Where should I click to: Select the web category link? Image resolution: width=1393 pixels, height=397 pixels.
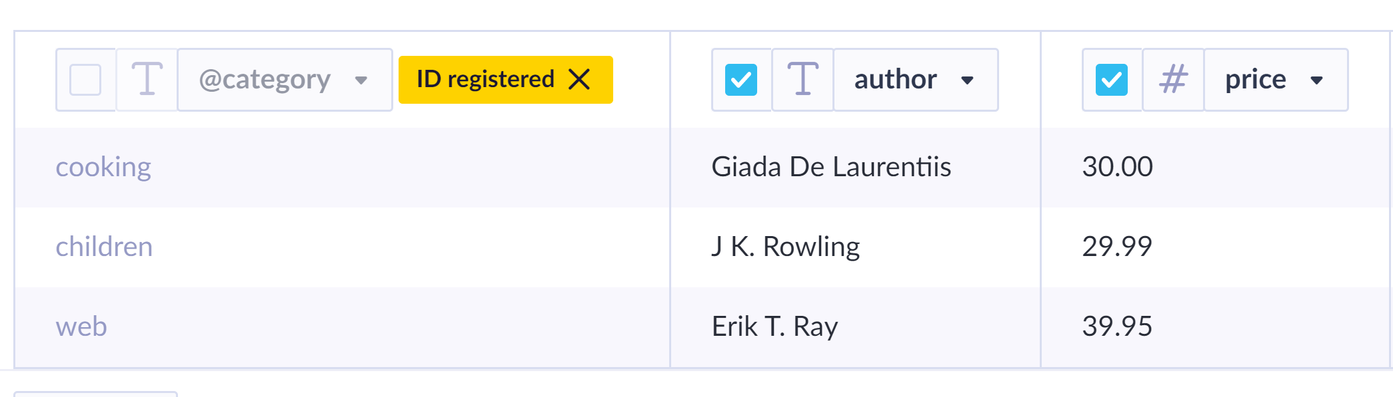tap(83, 327)
